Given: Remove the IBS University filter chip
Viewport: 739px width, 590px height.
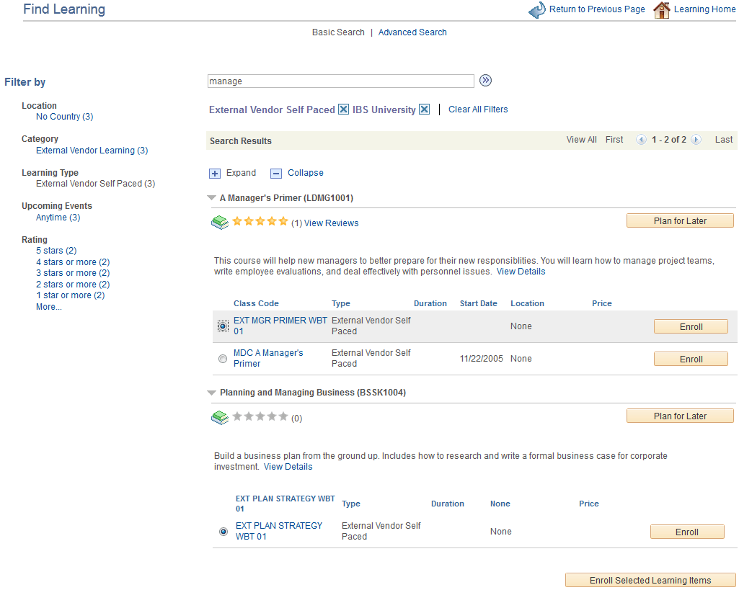Looking at the screenshot, I should click(x=425, y=109).
